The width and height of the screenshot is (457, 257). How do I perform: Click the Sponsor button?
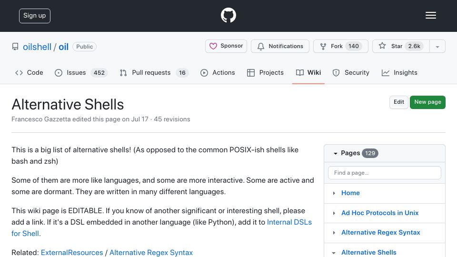tap(226, 46)
